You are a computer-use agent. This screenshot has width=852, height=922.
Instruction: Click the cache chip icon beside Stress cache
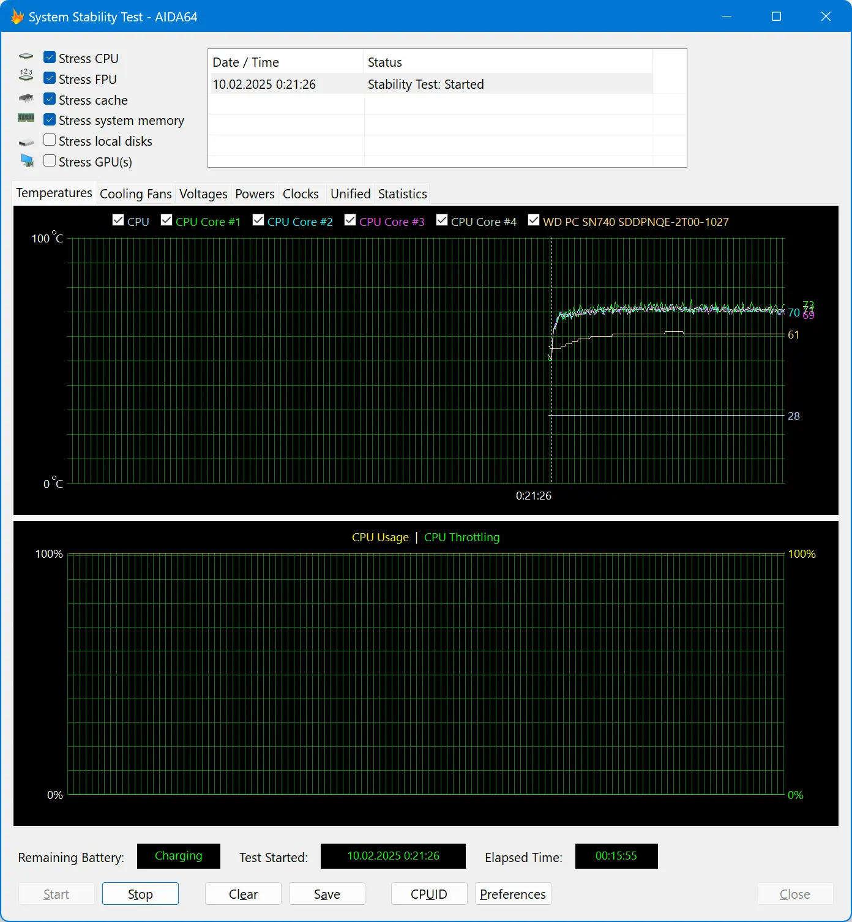tap(26, 98)
